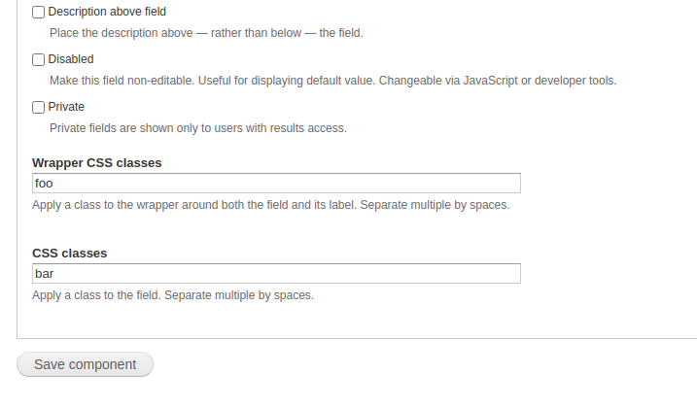
Task: Click the 'Disabled' label text
Action: pyautogui.click(x=71, y=60)
